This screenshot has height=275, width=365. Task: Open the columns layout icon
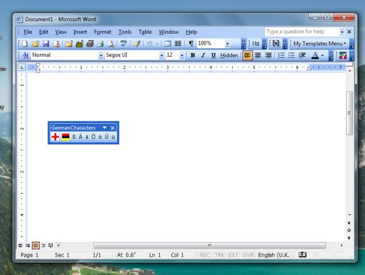coord(178,44)
